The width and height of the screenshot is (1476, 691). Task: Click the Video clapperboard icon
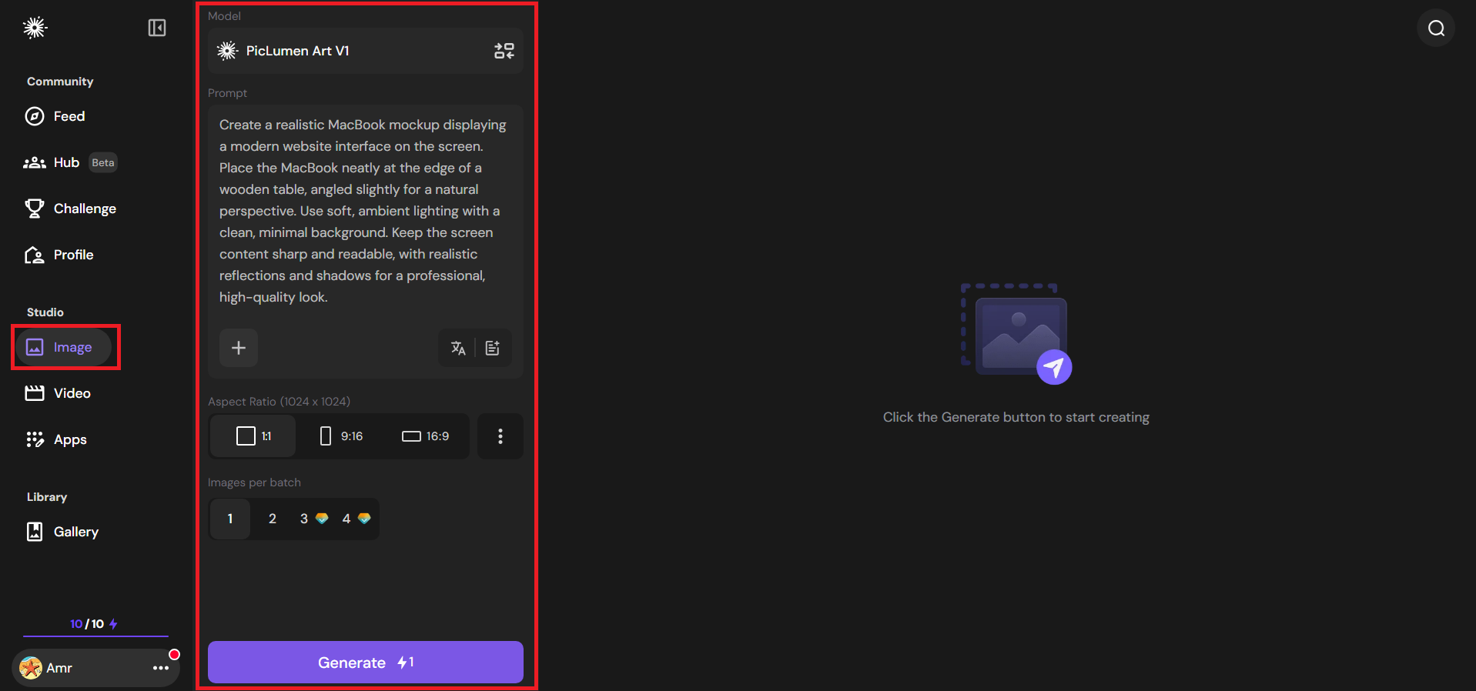pos(35,393)
